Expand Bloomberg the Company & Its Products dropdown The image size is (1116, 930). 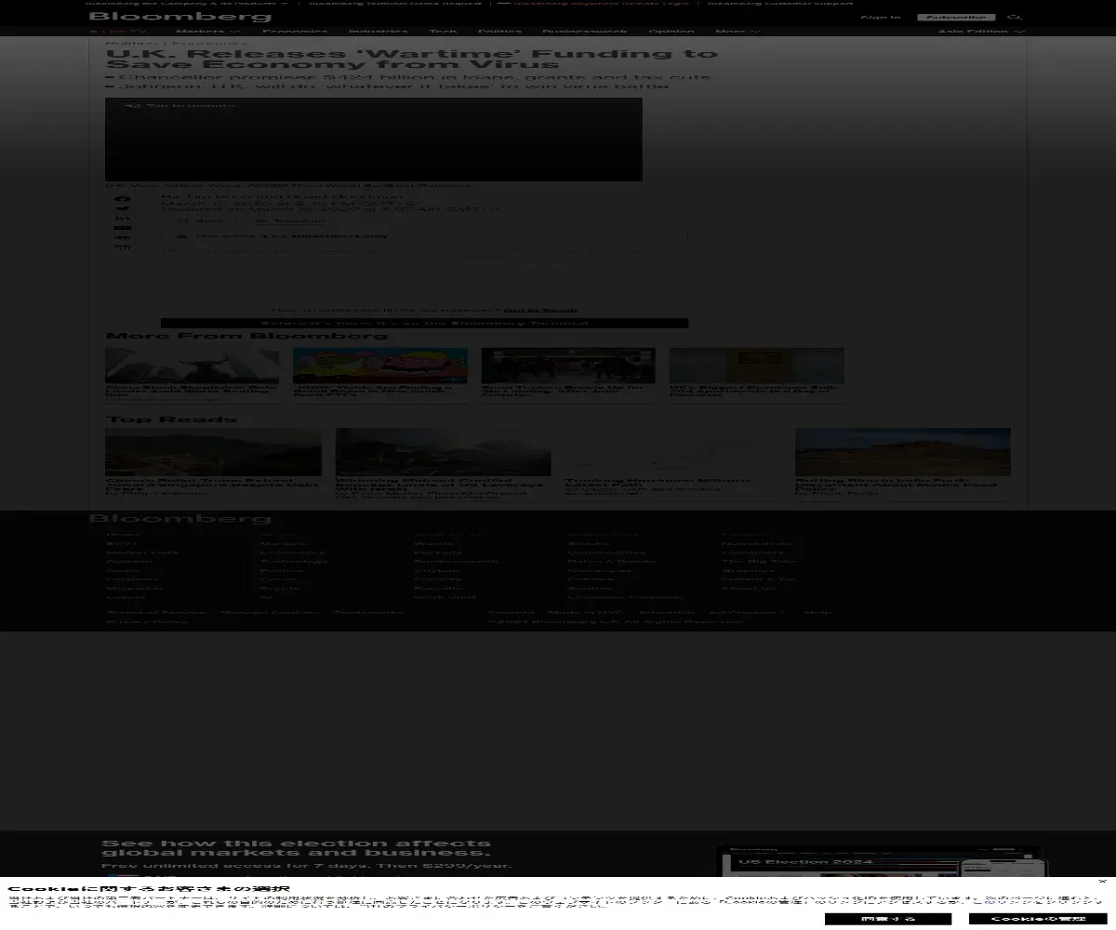pyautogui.click(x=188, y=4)
